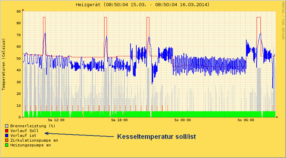Click the Kesseltemperatur soll/ist annotation text

pos(156,137)
